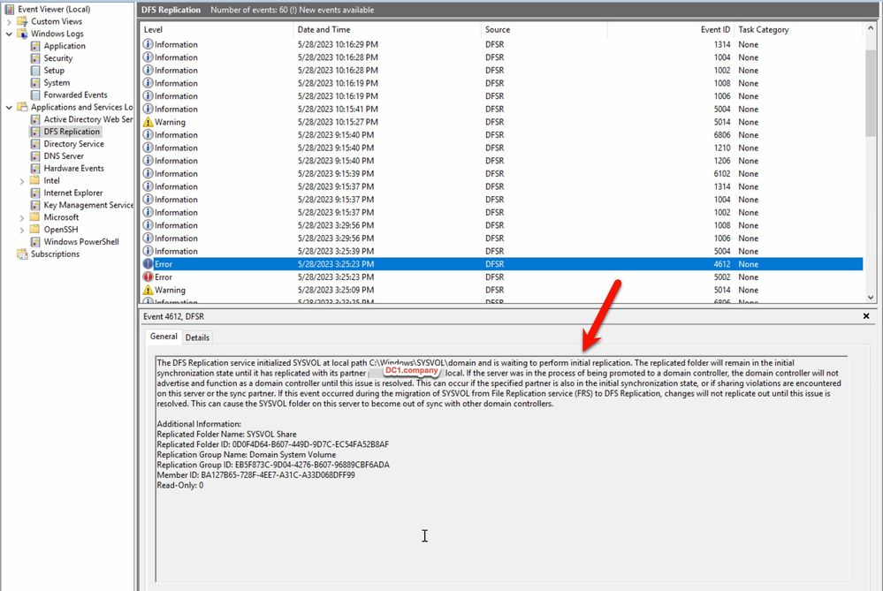Open the Application log icon
The image size is (883, 591).
pyautogui.click(x=35, y=46)
